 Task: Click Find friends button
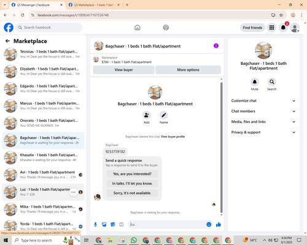pos(252,28)
